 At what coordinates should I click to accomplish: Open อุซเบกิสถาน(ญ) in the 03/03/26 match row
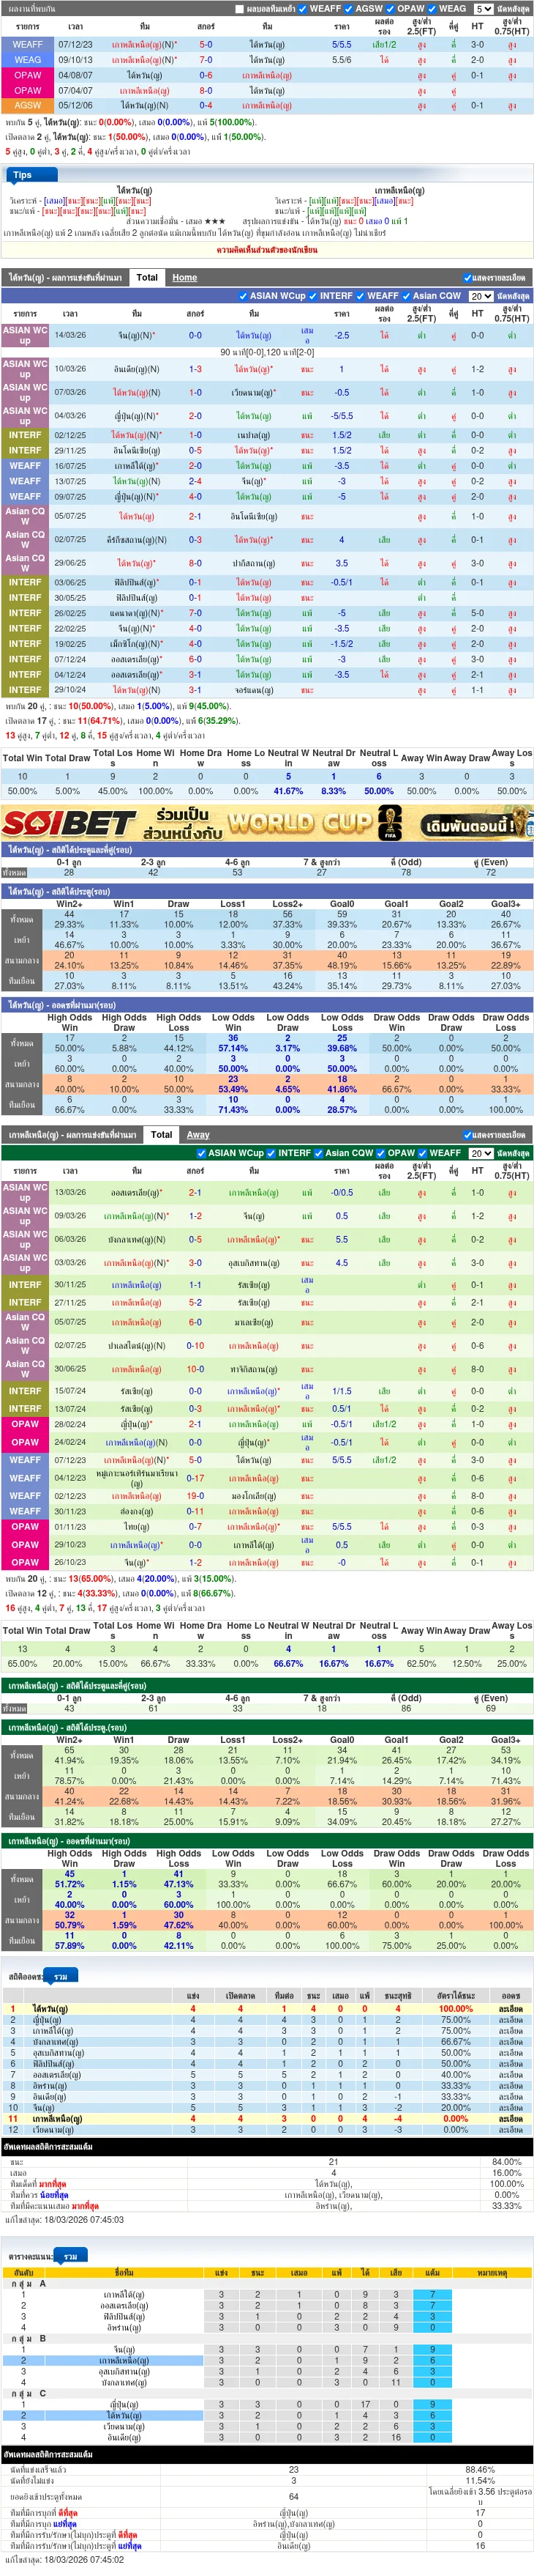255,1263
